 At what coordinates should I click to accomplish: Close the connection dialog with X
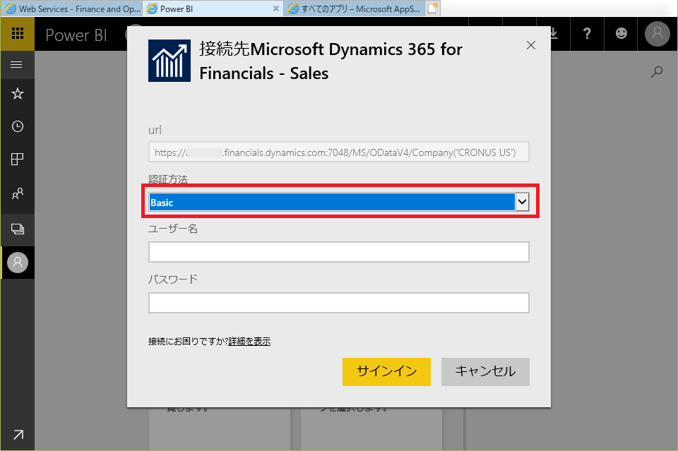531,45
